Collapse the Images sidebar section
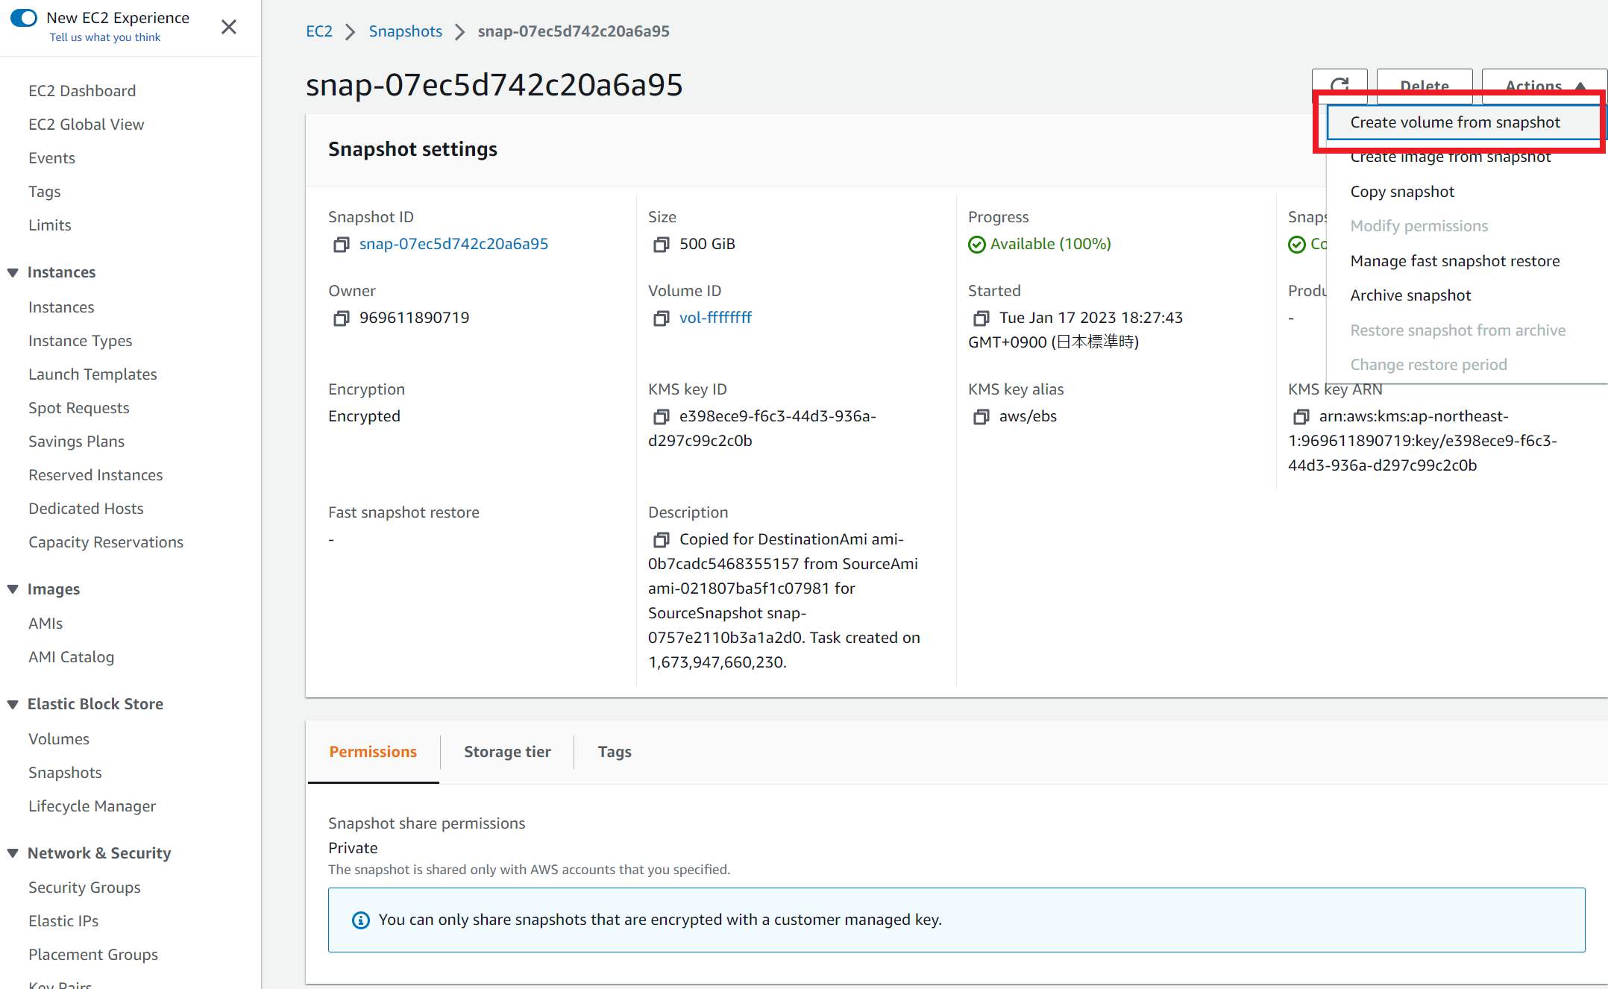The width and height of the screenshot is (1608, 989). [x=13, y=589]
